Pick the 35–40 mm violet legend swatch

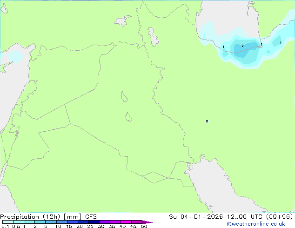coord(115,222)
